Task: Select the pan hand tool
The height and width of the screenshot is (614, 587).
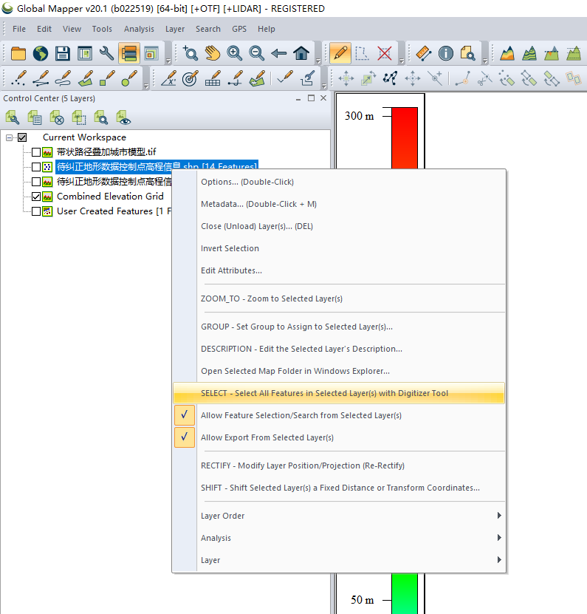Action: pos(213,53)
